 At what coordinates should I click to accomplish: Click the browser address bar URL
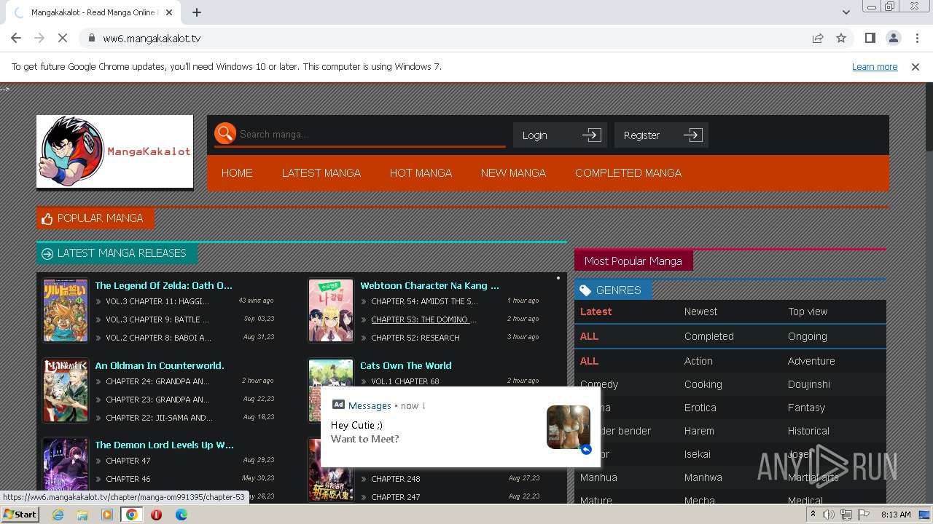point(152,38)
